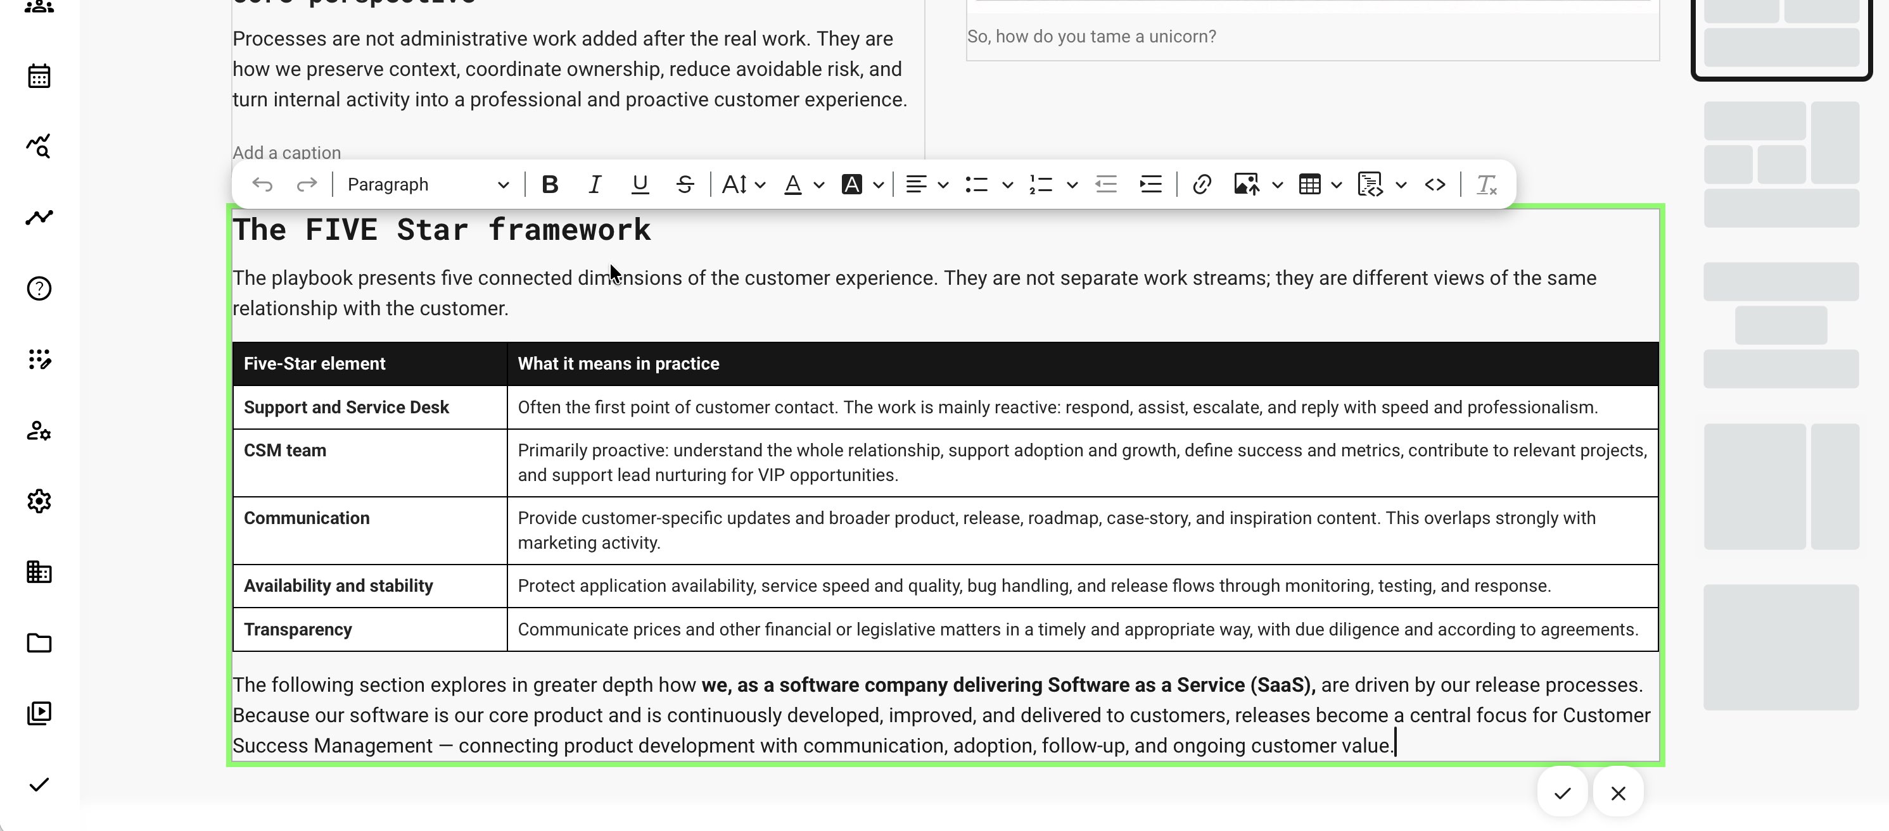Click the insert table icon

tap(1309, 185)
